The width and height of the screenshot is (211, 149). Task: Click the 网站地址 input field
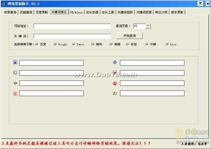(72, 26)
